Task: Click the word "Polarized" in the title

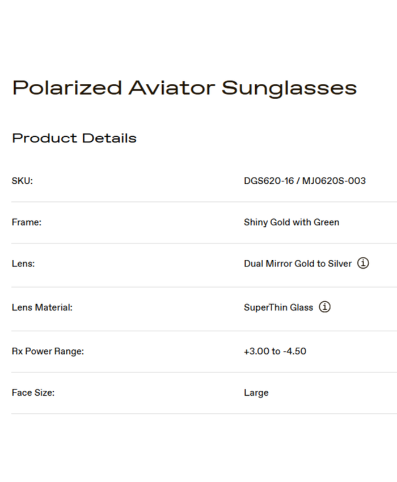Action: pos(66,88)
